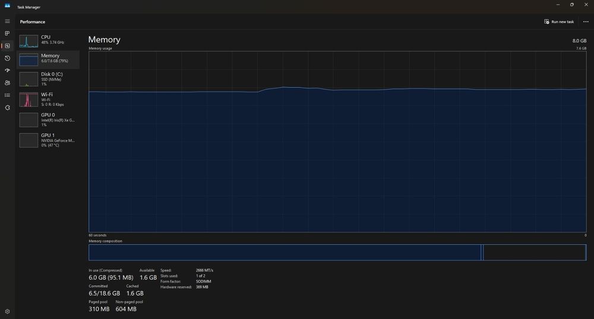Select the CPU performance item
The image size is (594, 319).
[x=48, y=41]
